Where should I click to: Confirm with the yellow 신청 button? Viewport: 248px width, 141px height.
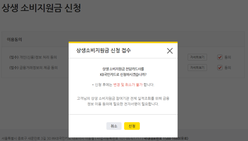click(x=132, y=126)
